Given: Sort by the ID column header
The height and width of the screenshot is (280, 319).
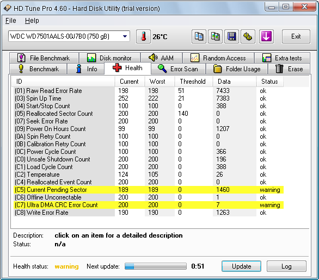Looking at the screenshot, I should [x=63, y=82].
